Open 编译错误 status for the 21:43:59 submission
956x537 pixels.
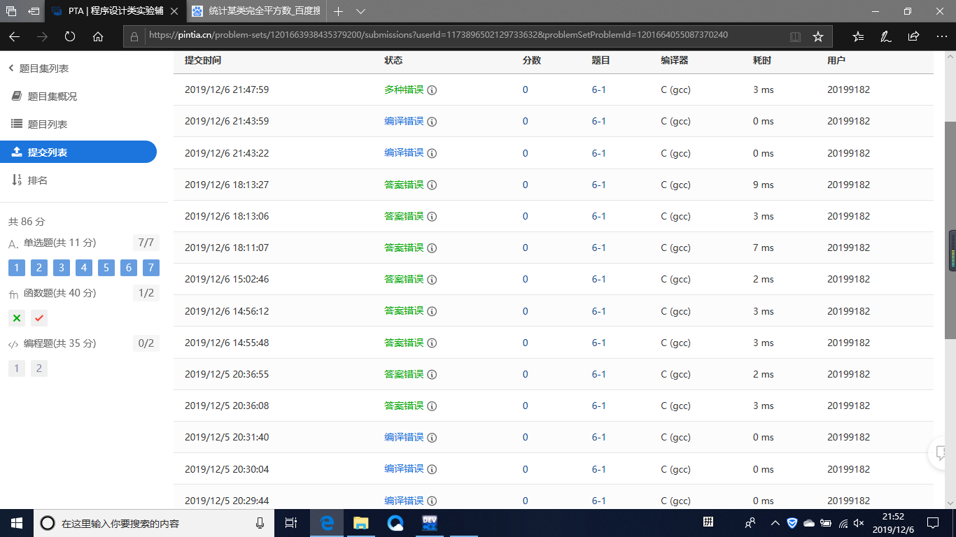[404, 121]
